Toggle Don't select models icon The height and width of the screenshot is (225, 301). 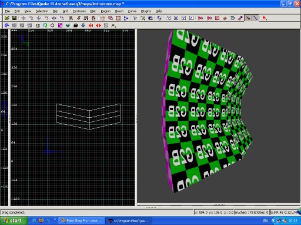(x=209, y=18)
